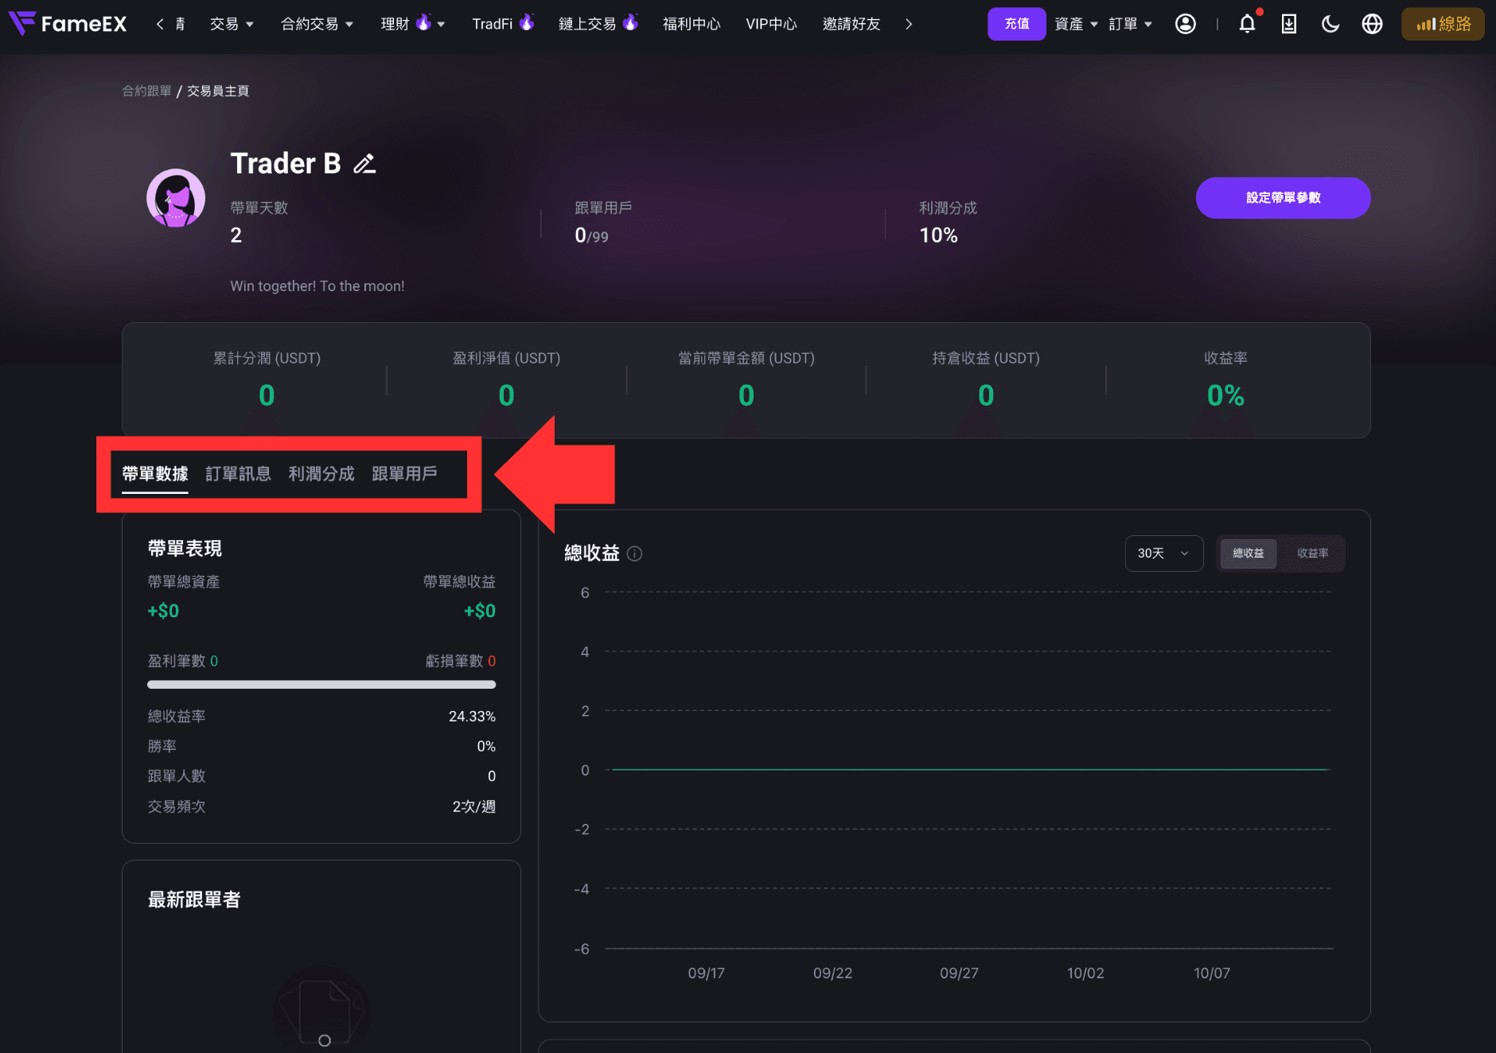This screenshot has height=1053, width=1496.
Task: Toggle dark mode moon icon
Action: coord(1330,24)
